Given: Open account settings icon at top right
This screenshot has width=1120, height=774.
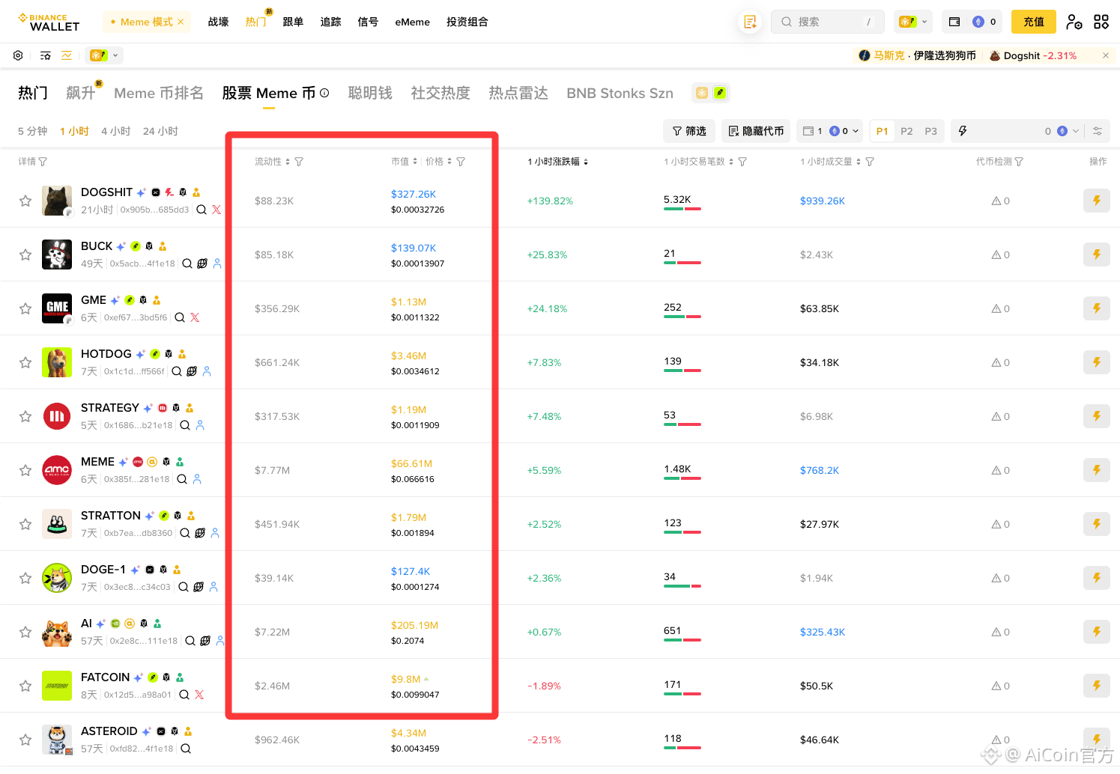Looking at the screenshot, I should coord(1074,22).
